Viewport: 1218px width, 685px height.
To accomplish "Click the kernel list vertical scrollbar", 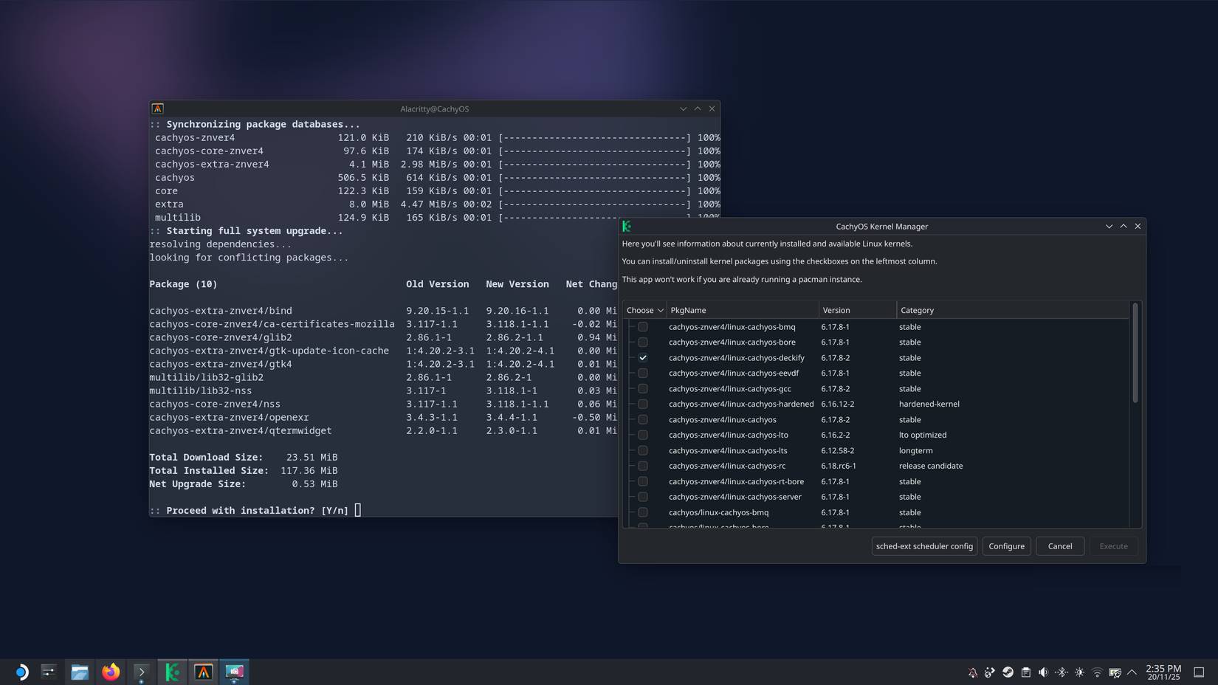I will click(1135, 354).
